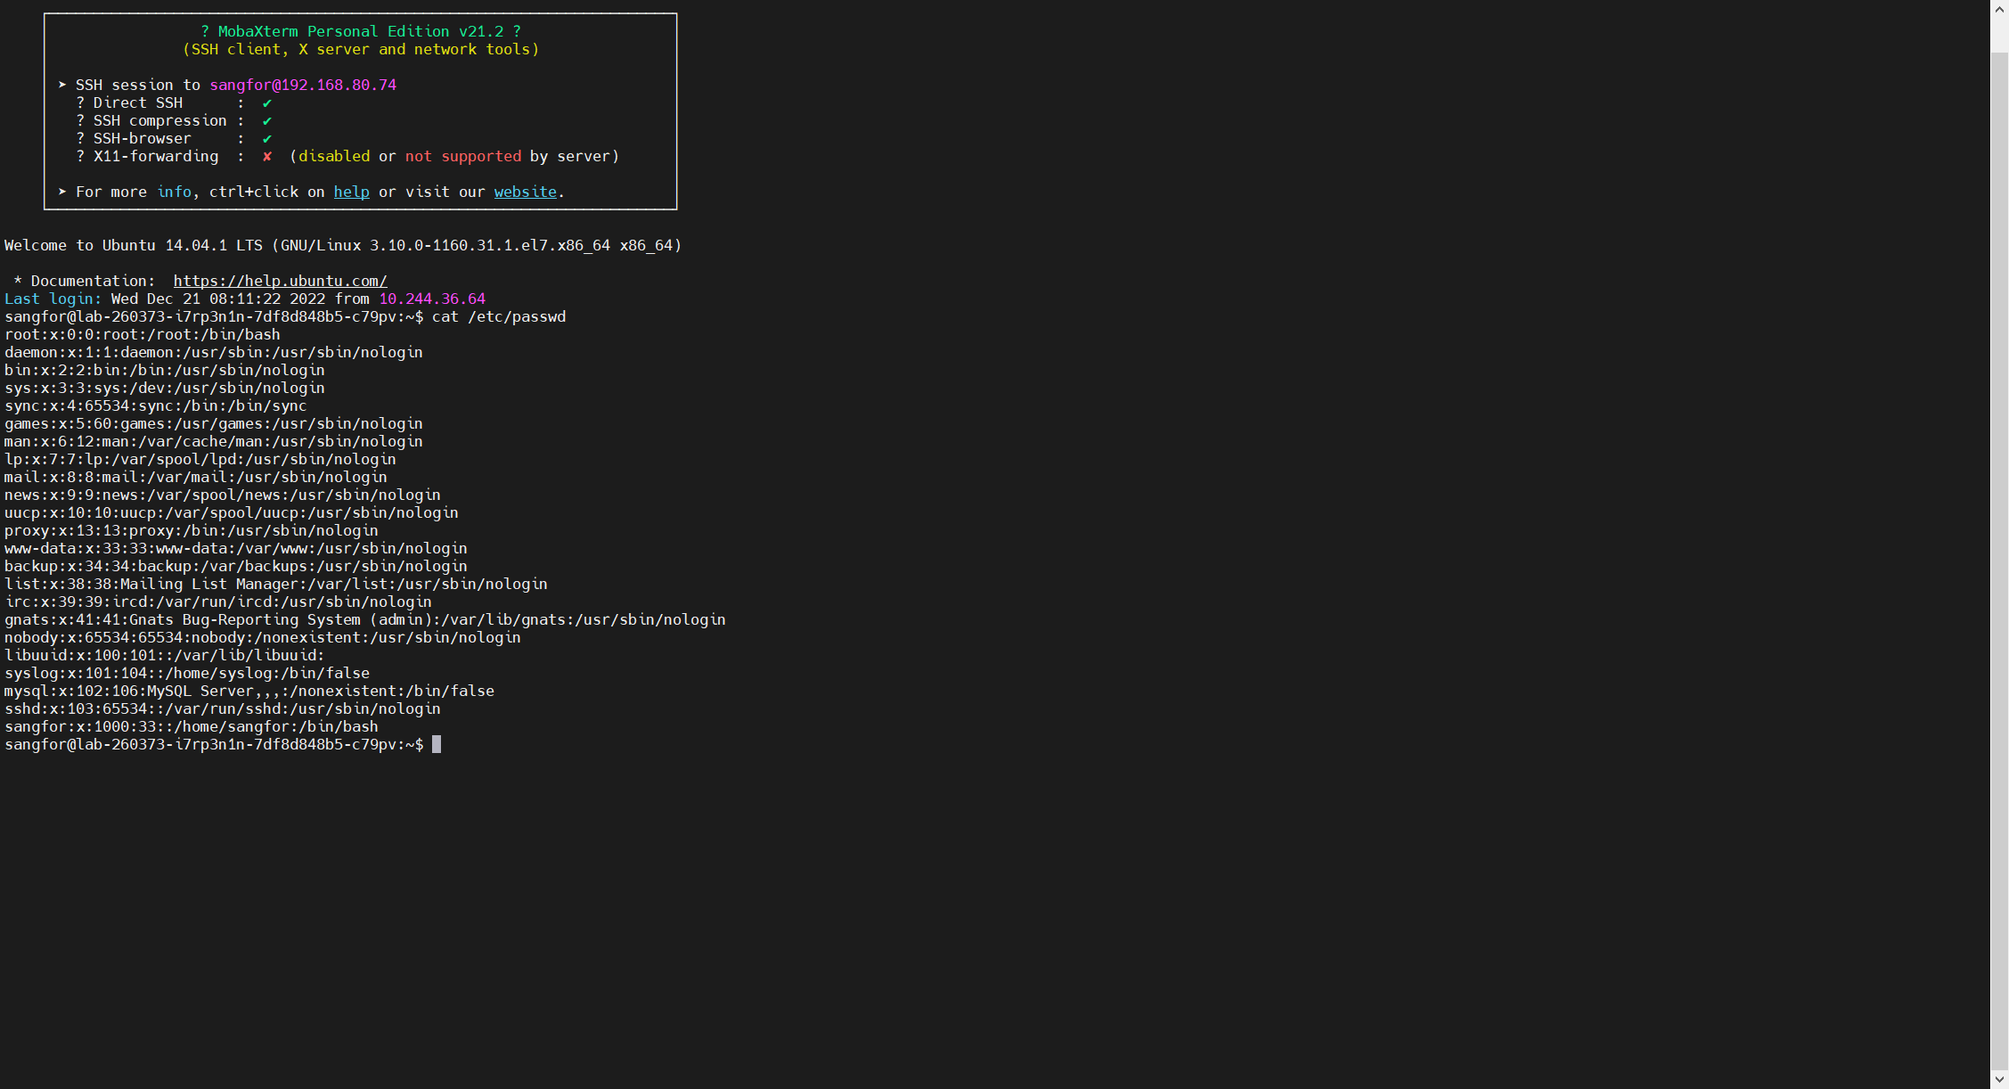Open the help.ubuntu.com documentation URL

tap(280, 281)
